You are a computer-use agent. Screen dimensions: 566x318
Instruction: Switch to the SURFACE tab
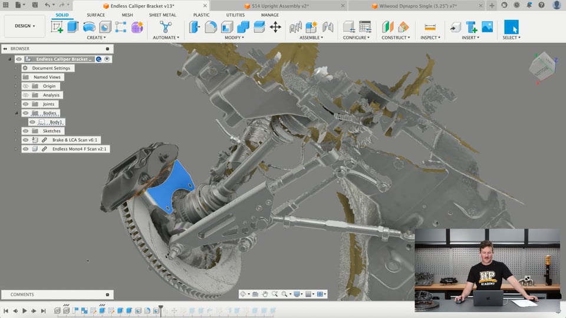pos(96,15)
